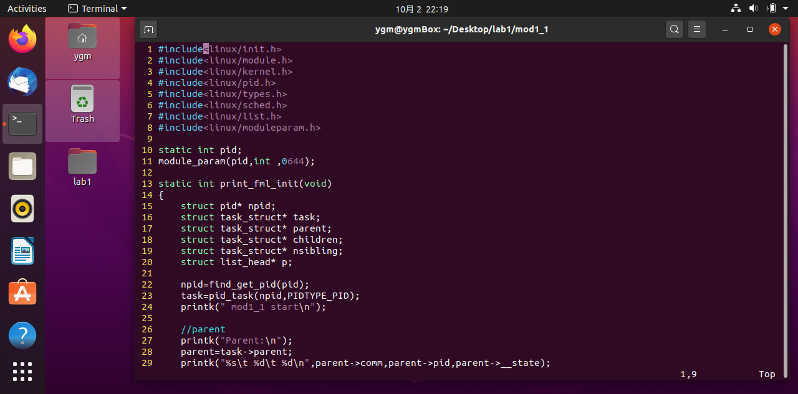The height and width of the screenshot is (394, 798).
Task: Select the lab1 folder on the desktop
Action: pyautogui.click(x=82, y=167)
